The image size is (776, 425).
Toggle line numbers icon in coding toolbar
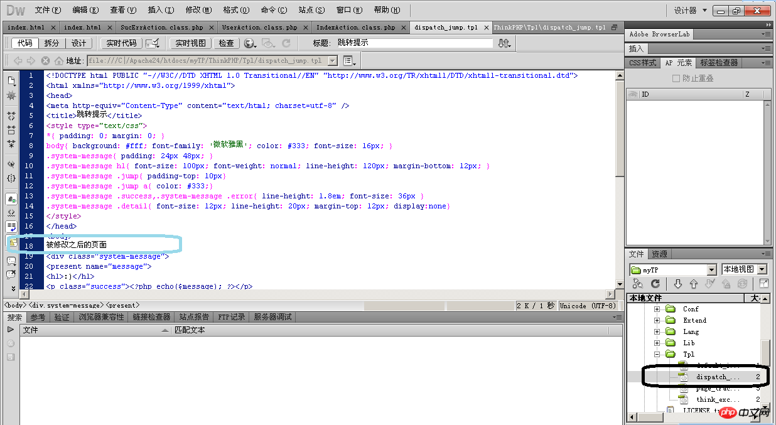(11, 199)
